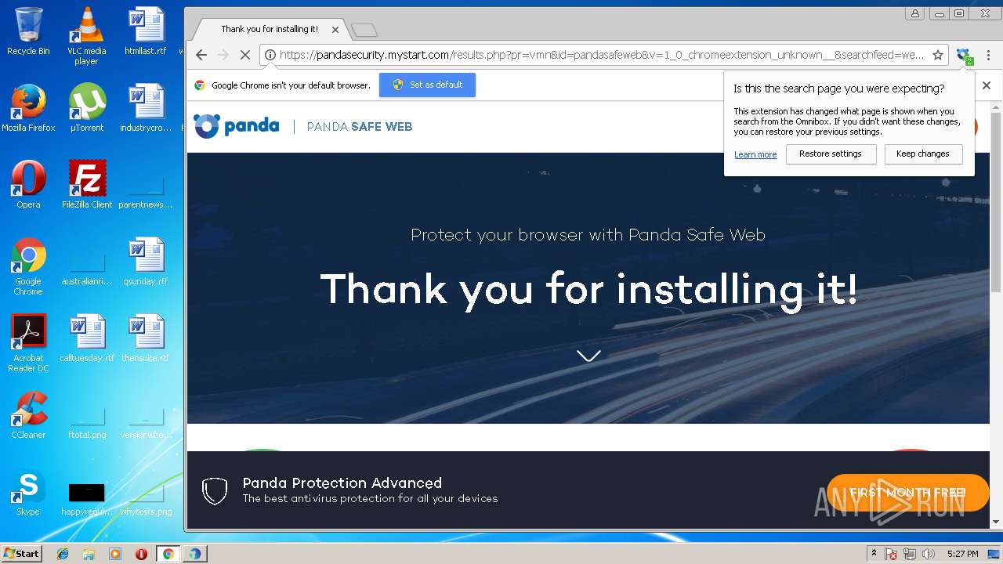Open happyregul... black thumbnail file
Viewport: 1003px width, 564px height.
[87, 498]
